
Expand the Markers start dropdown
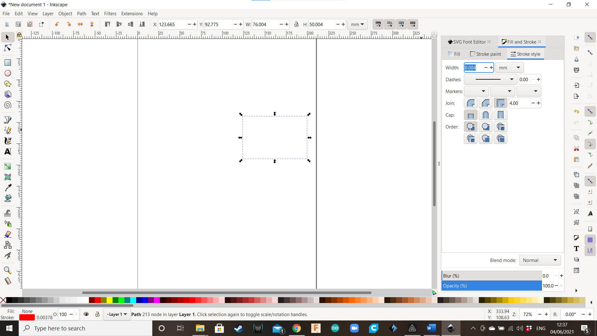pyautogui.click(x=476, y=91)
